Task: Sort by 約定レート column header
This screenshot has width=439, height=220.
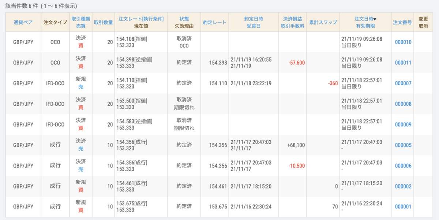Action: tap(215, 22)
